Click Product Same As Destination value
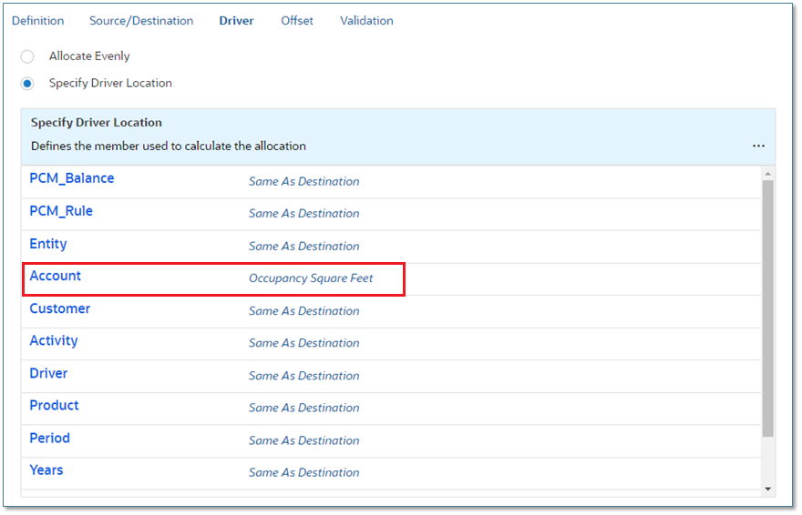The image size is (802, 515). tap(303, 408)
